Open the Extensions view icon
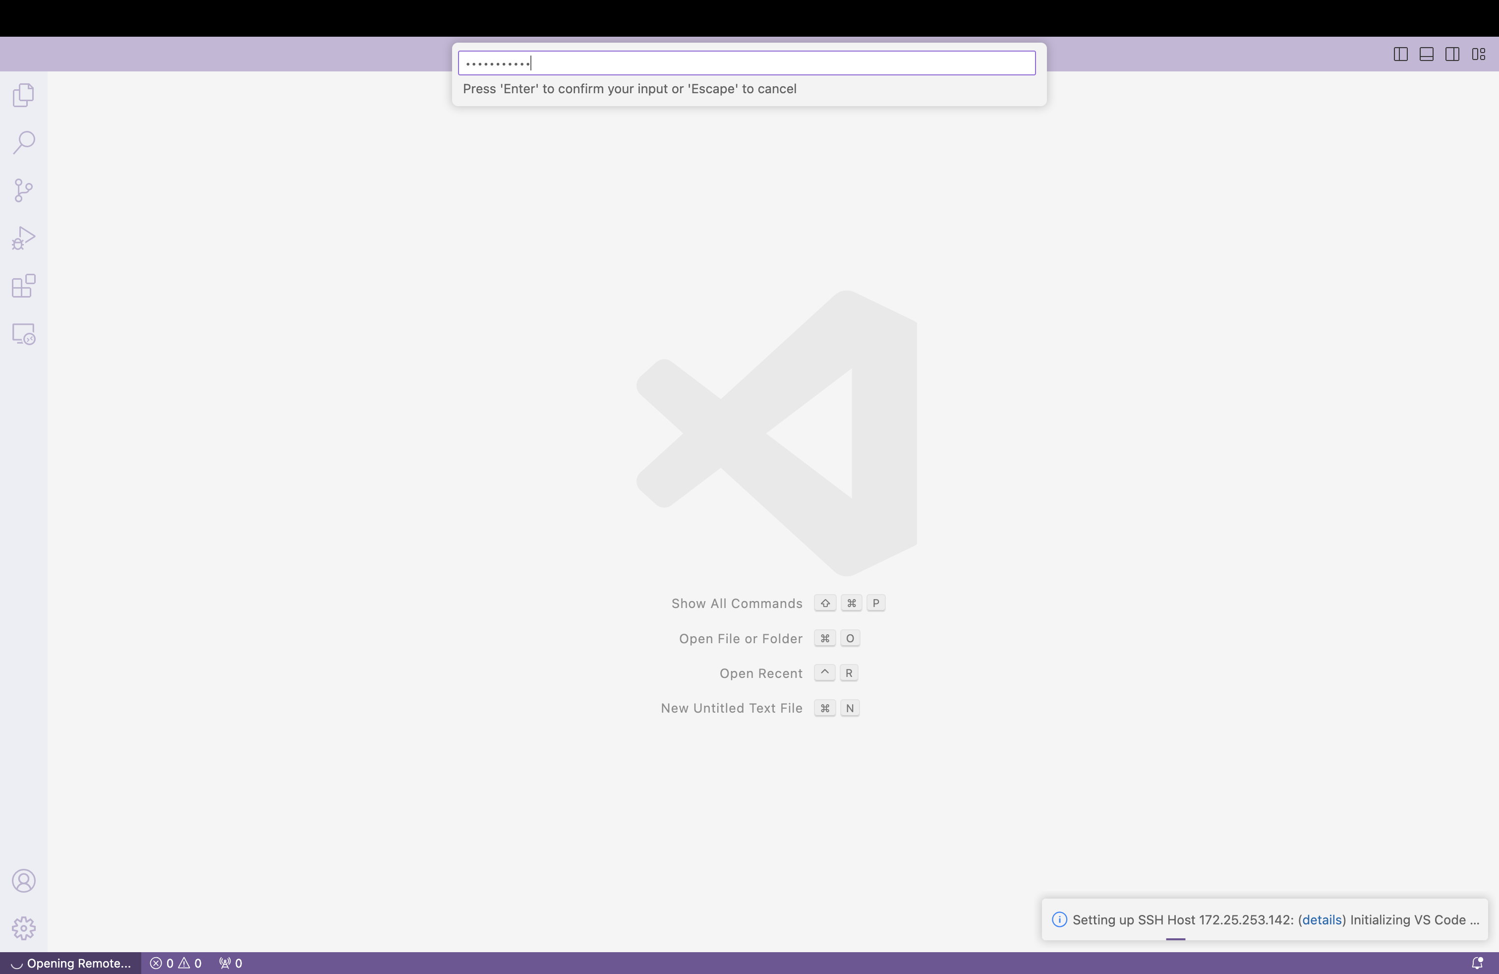The height and width of the screenshot is (974, 1499). click(23, 286)
